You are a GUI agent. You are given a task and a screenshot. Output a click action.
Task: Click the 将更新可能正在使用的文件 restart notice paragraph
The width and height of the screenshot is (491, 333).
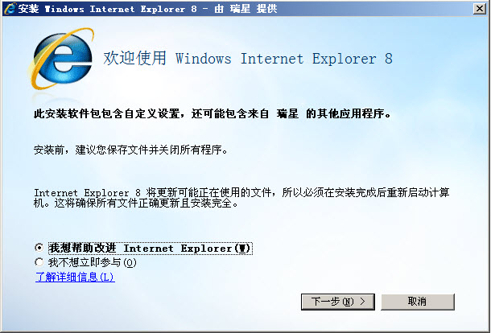pos(241,198)
